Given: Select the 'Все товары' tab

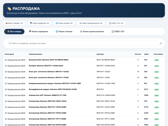Looking at the screenshot, I should [14, 31].
